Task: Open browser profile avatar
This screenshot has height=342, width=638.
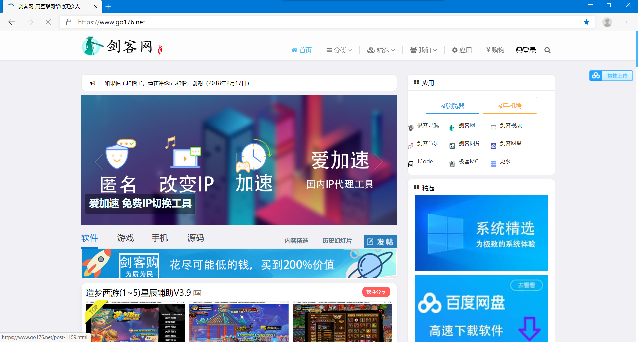Action: (x=607, y=22)
